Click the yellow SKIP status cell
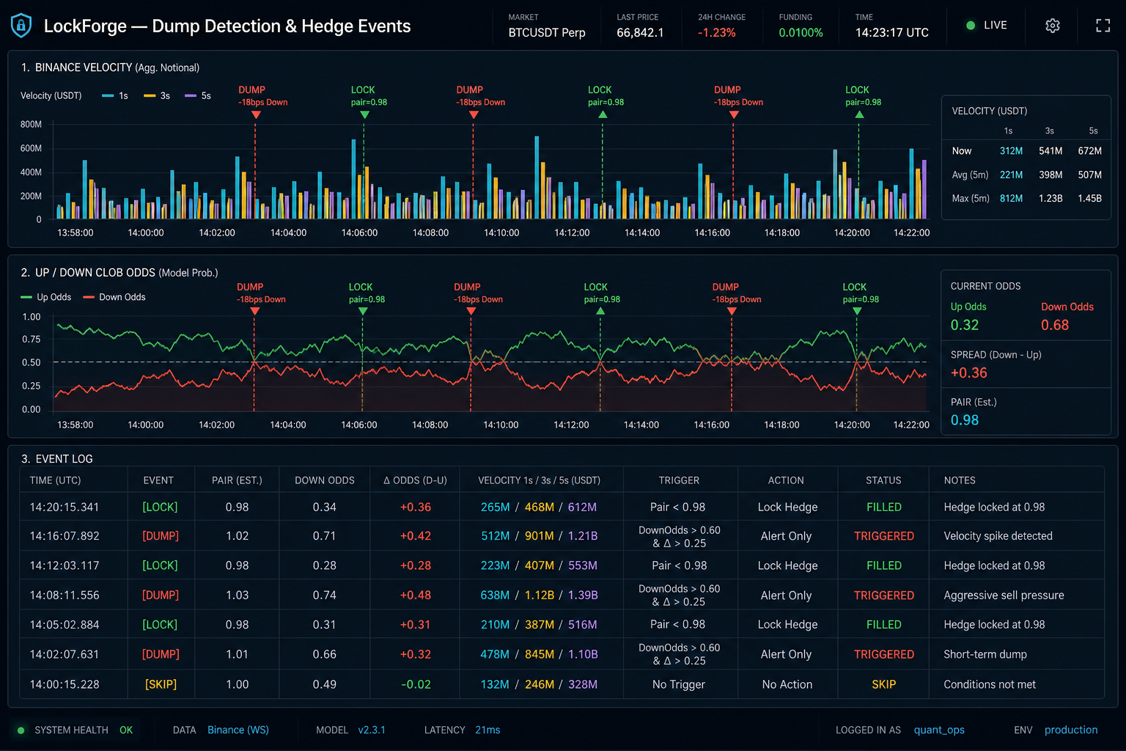 click(x=884, y=684)
